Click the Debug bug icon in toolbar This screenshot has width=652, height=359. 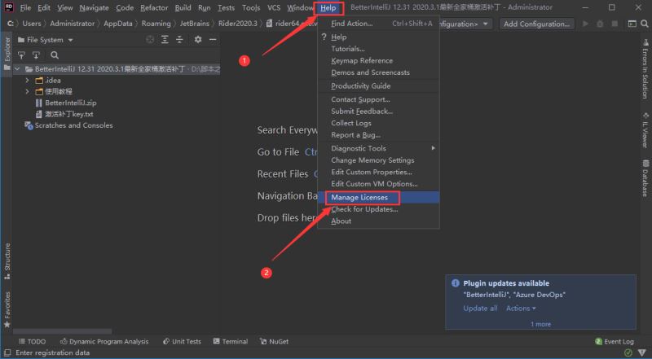[x=600, y=24]
